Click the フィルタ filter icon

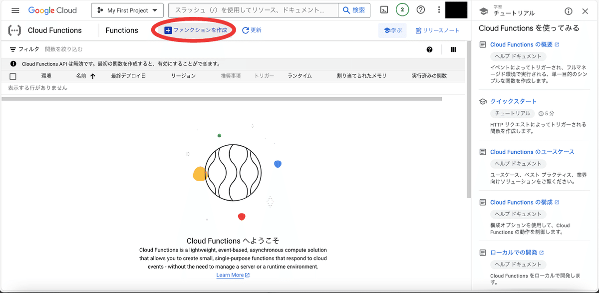coord(13,49)
